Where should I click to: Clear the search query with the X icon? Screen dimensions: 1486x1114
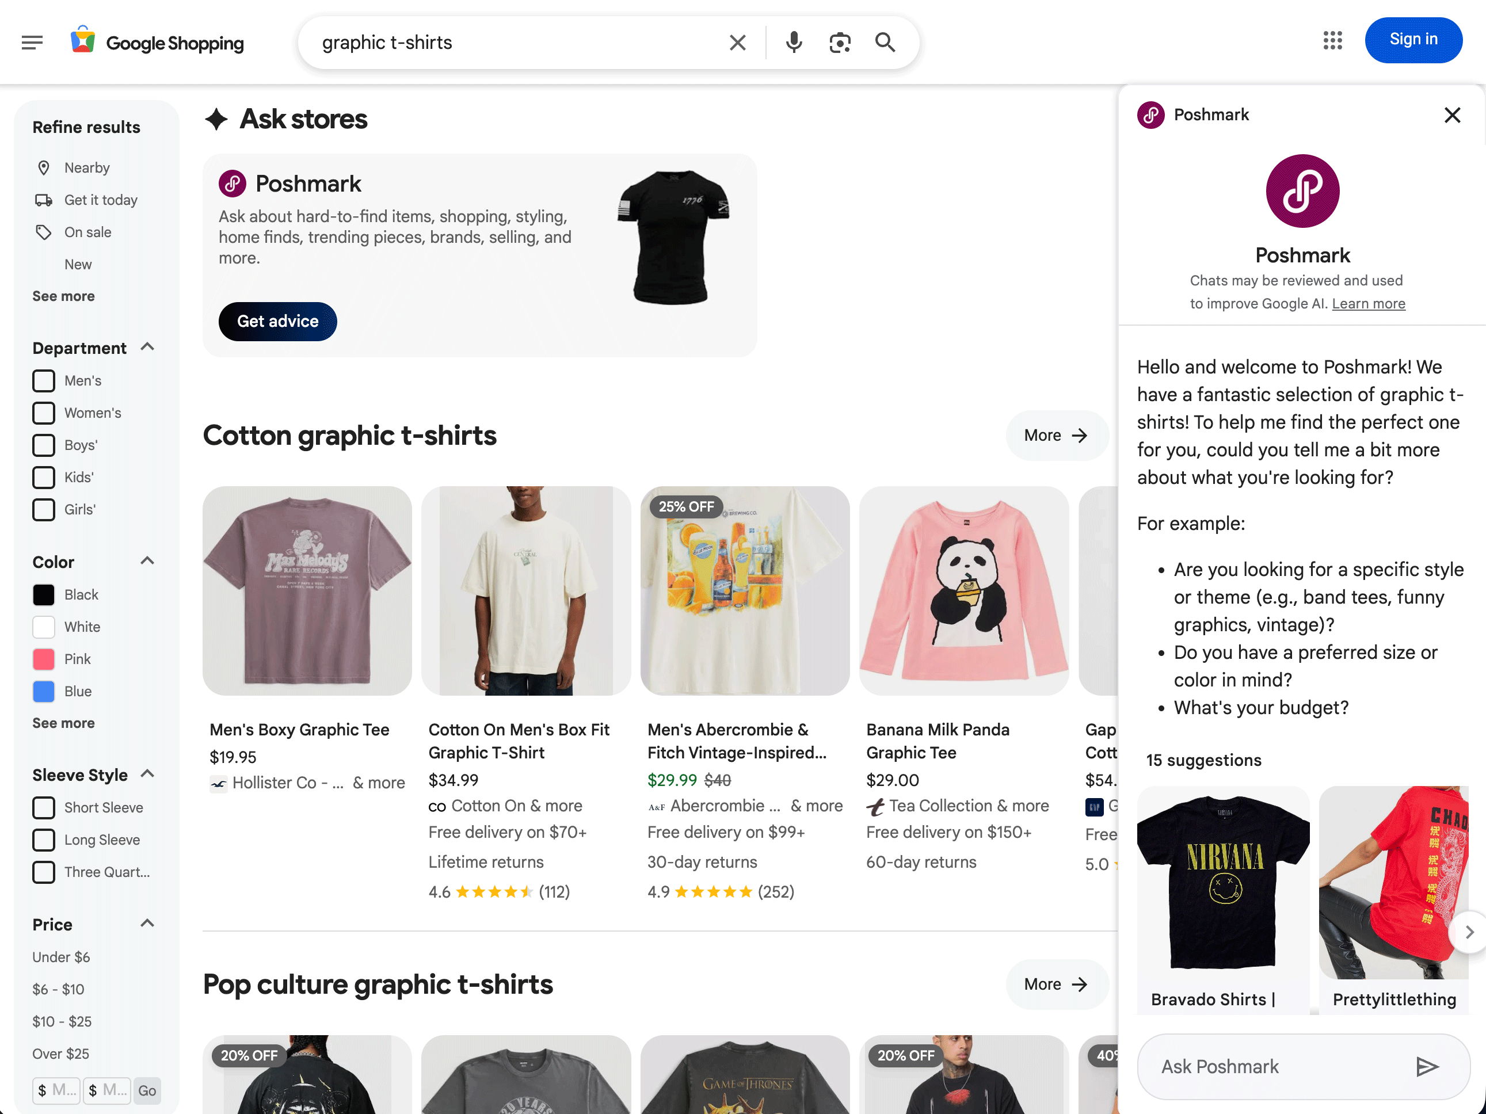click(x=737, y=41)
